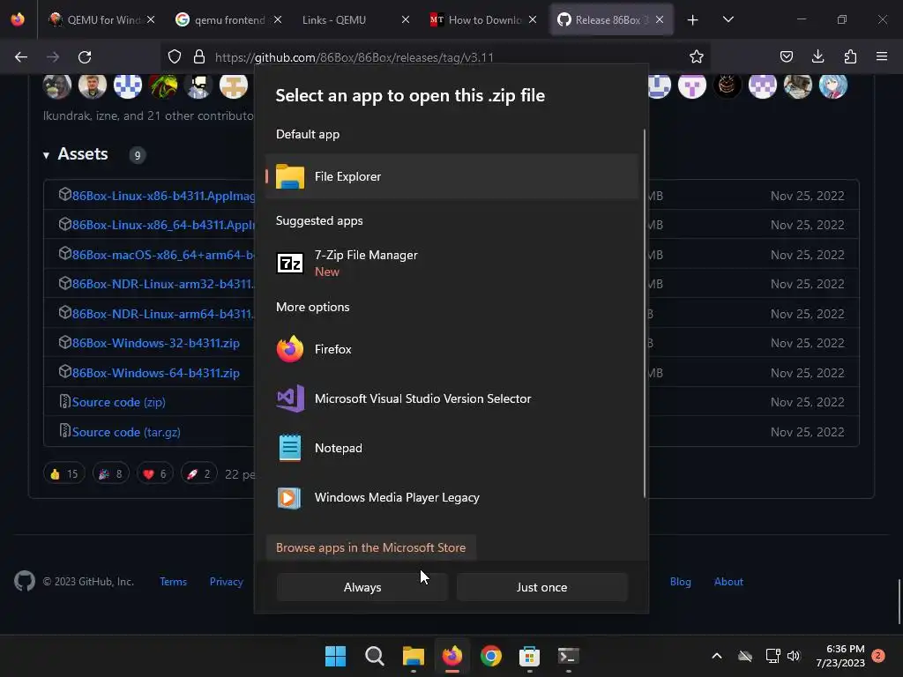Open the GitHub logo in footer
This screenshot has width=903, height=677.
tap(24, 582)
